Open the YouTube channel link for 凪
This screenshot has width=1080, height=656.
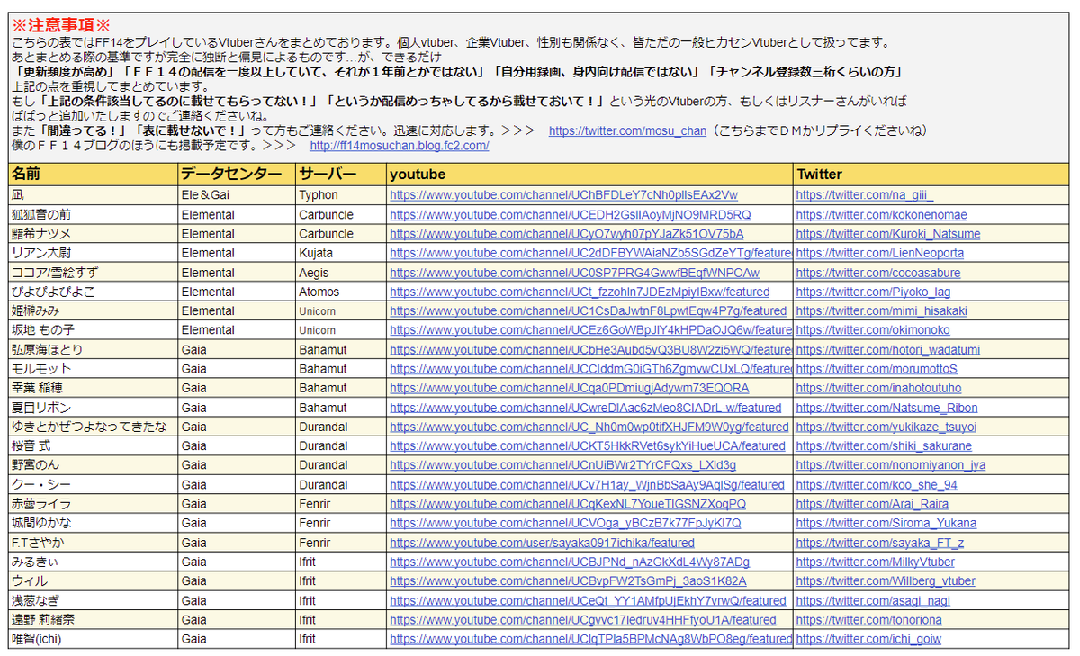click(563, 195)
